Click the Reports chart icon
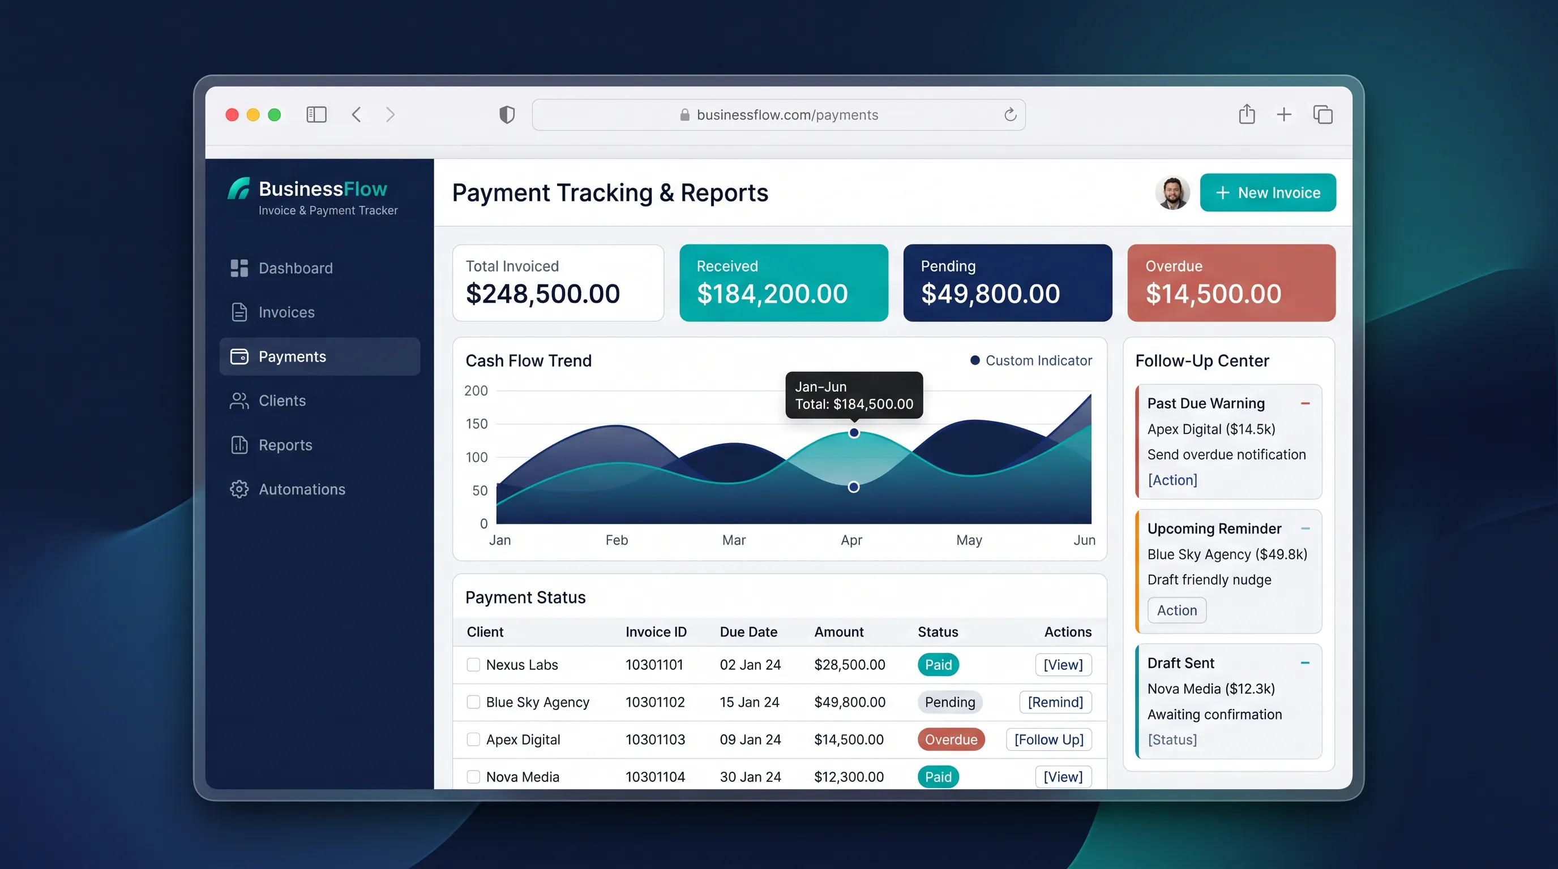Image resolution: width=1558 pixels, height=869 pixels. point(239,445)
